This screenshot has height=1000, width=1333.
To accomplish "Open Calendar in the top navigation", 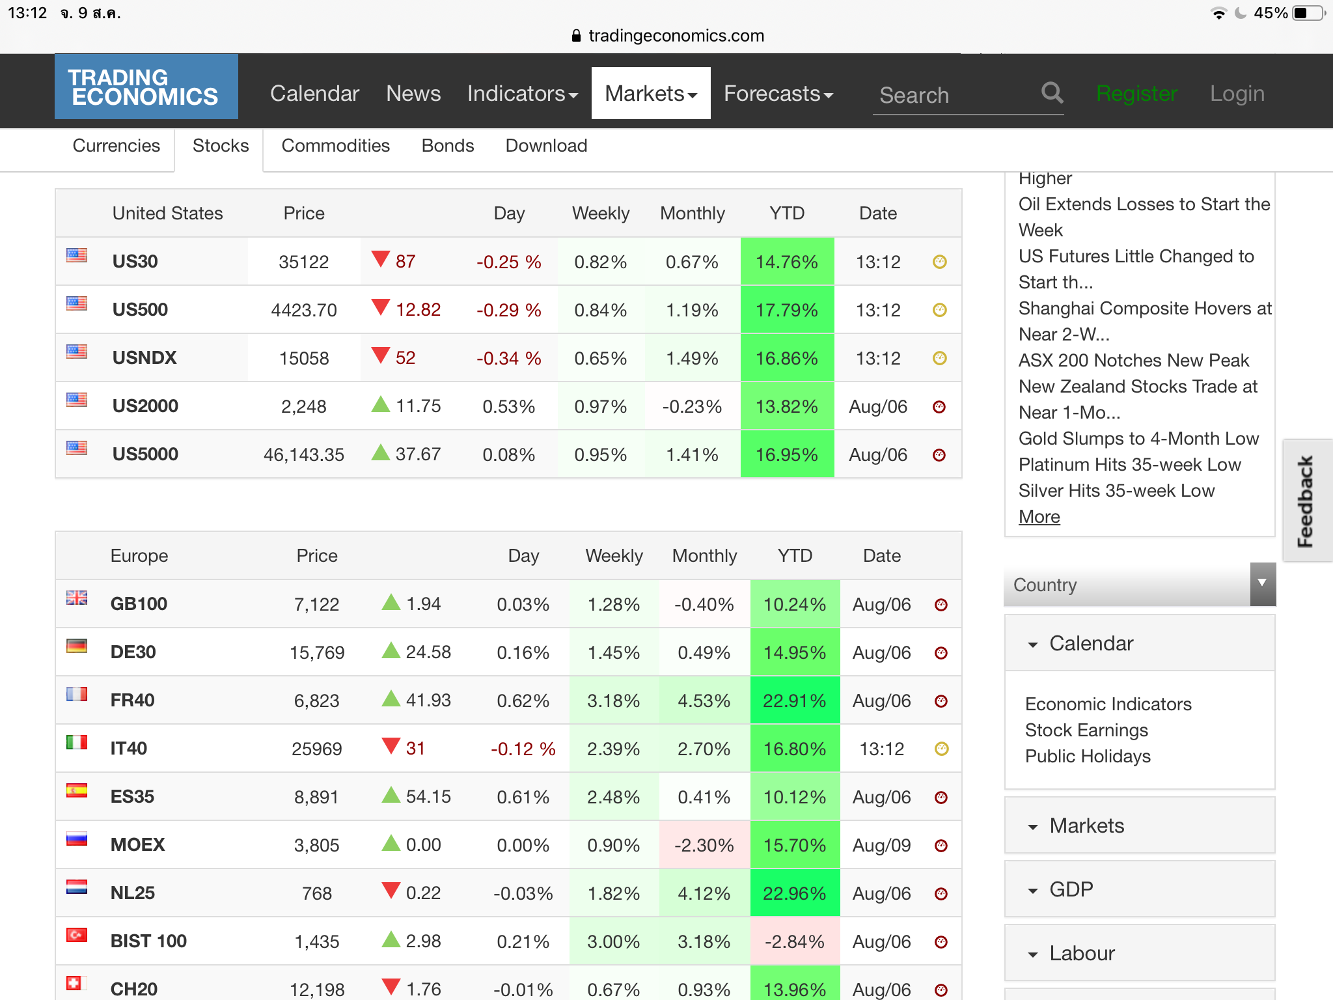I will pos(314,94).
